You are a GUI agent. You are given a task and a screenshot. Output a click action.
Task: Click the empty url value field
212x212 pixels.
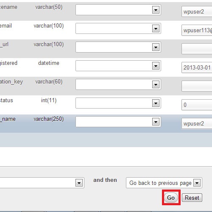(197, 49)
